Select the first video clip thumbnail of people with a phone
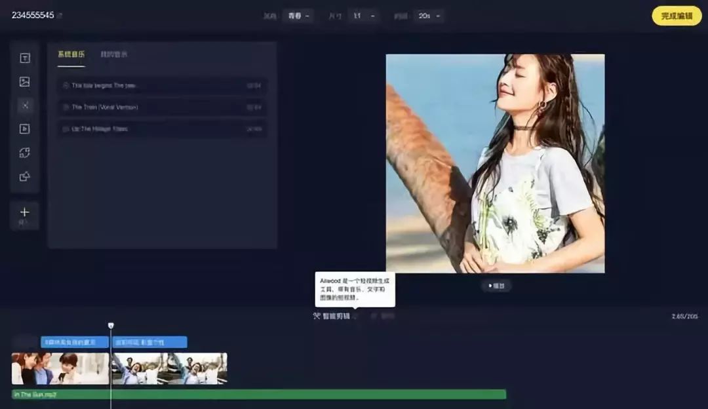The image size is (708, 409). pyautogui.click(x=60, y=368)
